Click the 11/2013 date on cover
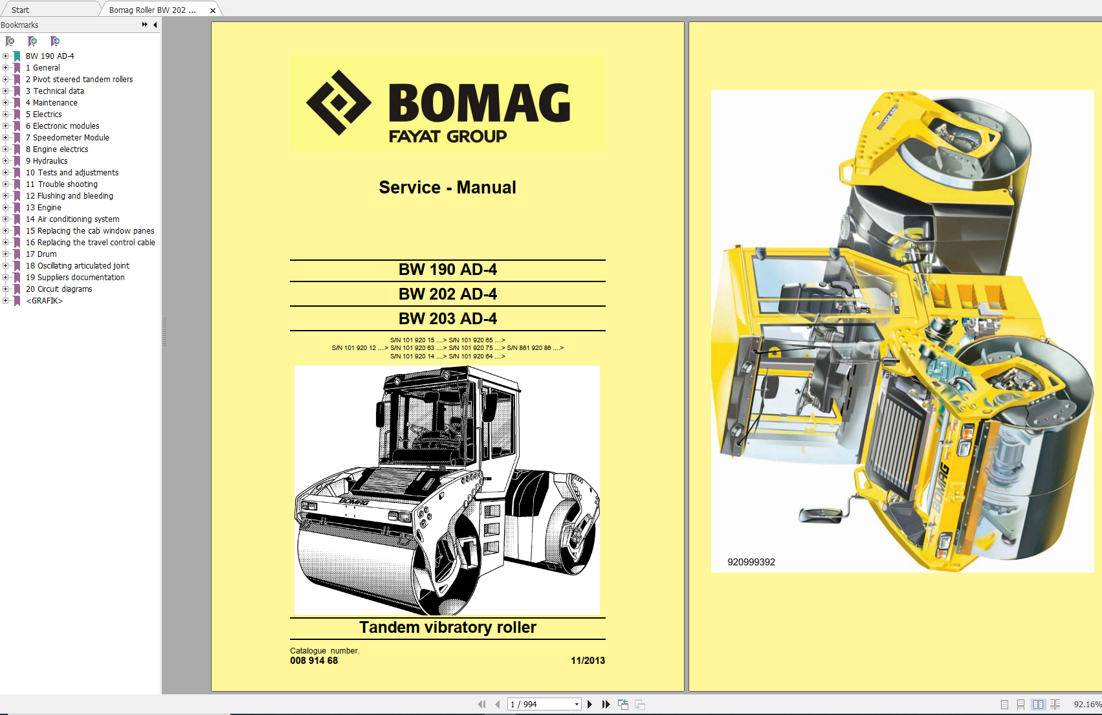Screen dimensions: 1102x715 pos(588,661)
